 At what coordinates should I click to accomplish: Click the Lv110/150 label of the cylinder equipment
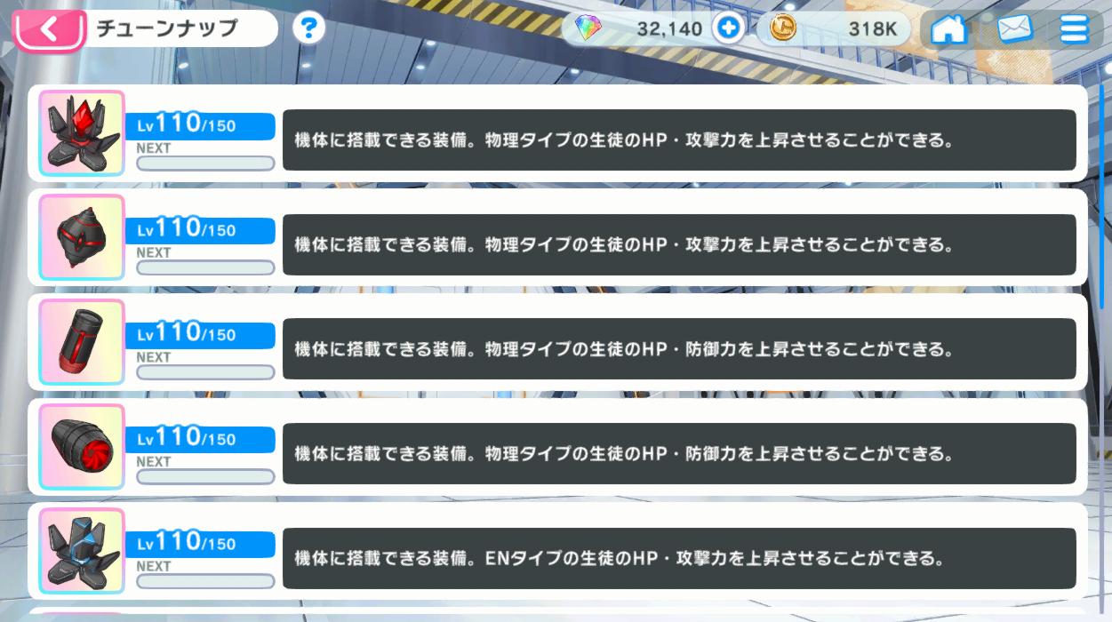pyautogui.click(x=187, y=334)
